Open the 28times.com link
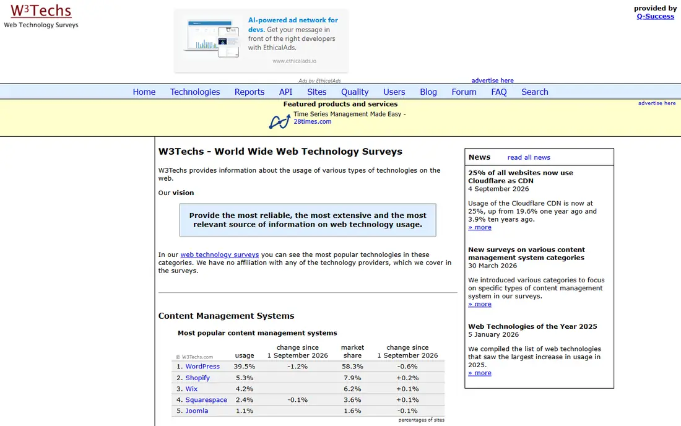The width and height of the screenshot is (681, 426). point(312,121)
